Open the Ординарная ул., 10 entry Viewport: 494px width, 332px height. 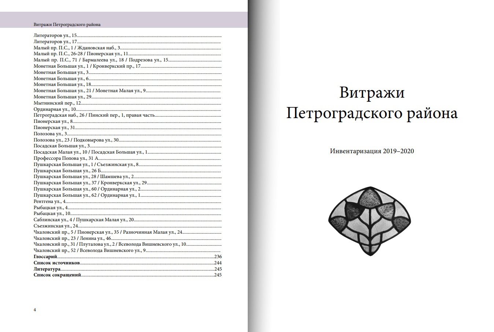(55, 109)
